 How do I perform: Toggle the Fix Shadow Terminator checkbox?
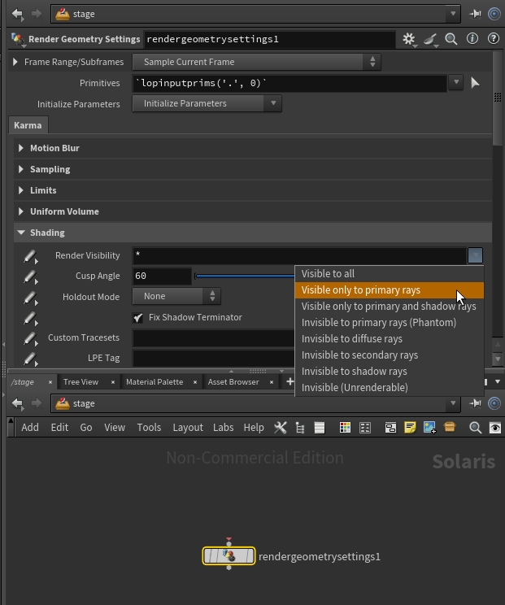(x=137, y=317)
